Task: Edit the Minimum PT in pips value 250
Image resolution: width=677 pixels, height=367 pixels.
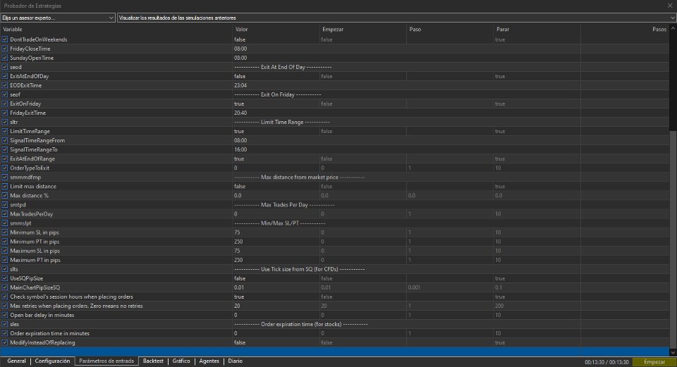Action: (238, 242)
